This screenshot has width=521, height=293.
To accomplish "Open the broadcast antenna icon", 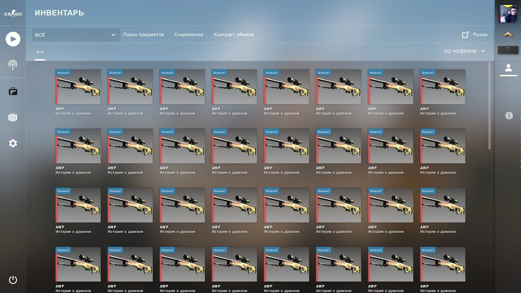I will point(13,65).
